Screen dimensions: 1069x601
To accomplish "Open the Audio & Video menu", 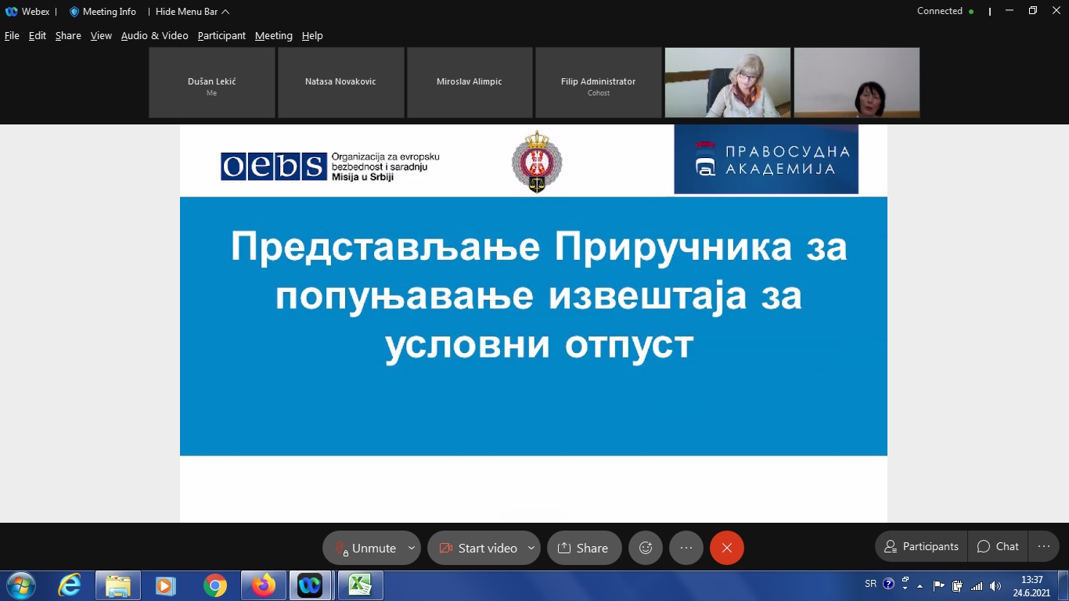I will (x=154, y=35).
